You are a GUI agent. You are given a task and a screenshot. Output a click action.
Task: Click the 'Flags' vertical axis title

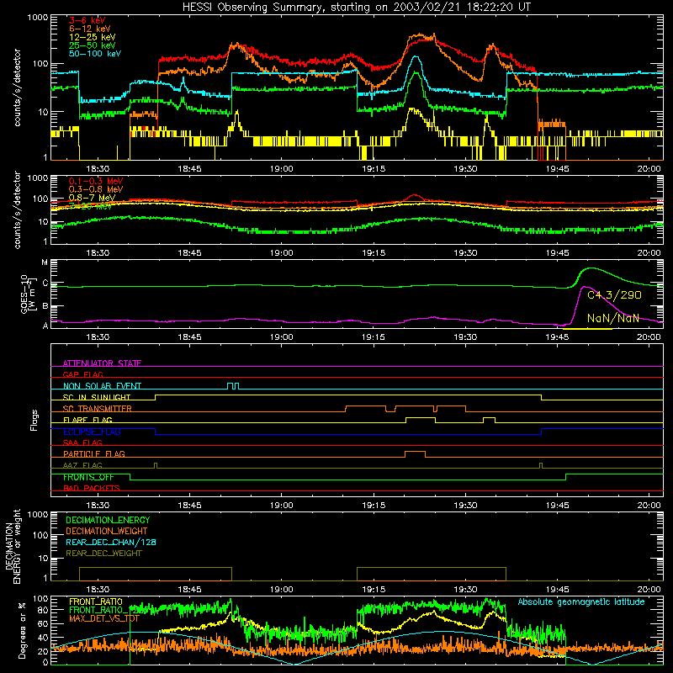coord(34,420)
